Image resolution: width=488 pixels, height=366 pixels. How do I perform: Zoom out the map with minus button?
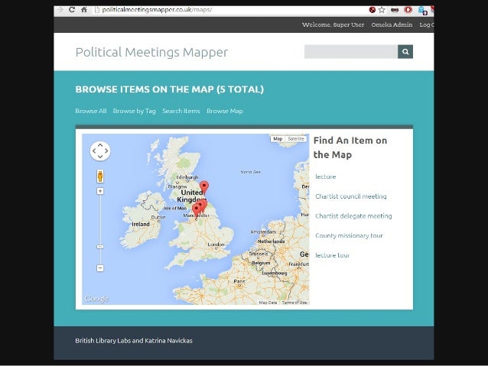tap(100, 267)
